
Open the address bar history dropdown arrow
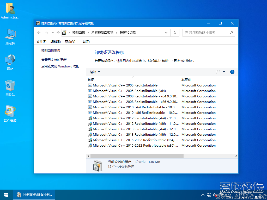166,33
